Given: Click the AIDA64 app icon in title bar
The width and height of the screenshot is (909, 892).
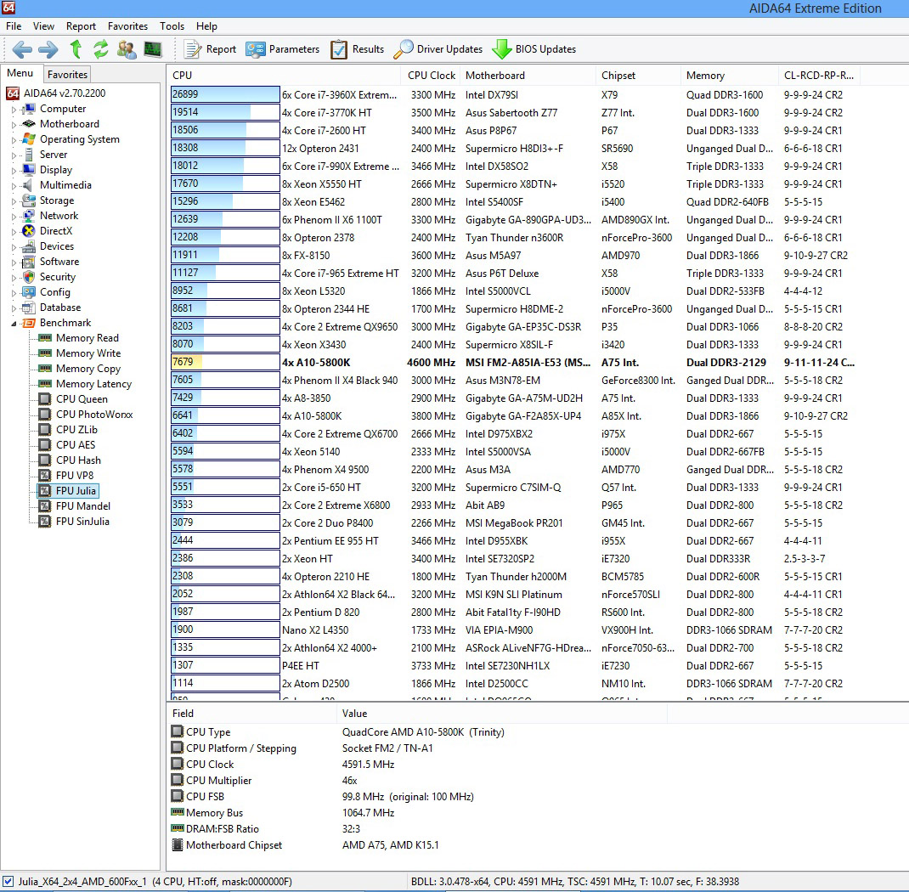Looking at the screenshot, I should pyautogui.click(x=8, y=8).
